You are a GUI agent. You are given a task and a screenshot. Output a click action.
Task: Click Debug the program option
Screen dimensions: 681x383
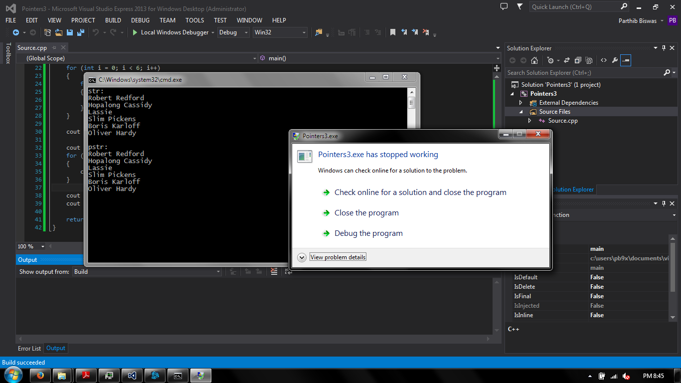click(x=368, y=233)
